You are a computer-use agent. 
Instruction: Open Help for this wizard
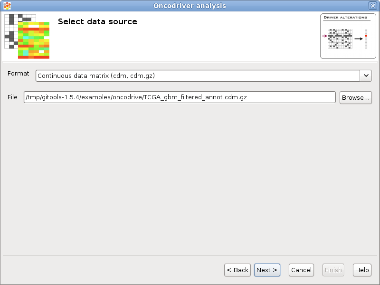(x=362, y=270)
